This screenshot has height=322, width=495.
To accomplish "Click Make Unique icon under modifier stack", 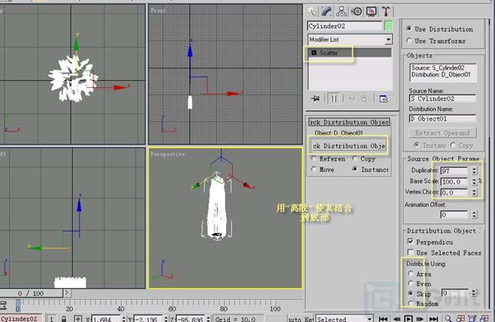I will click(352, 99).
